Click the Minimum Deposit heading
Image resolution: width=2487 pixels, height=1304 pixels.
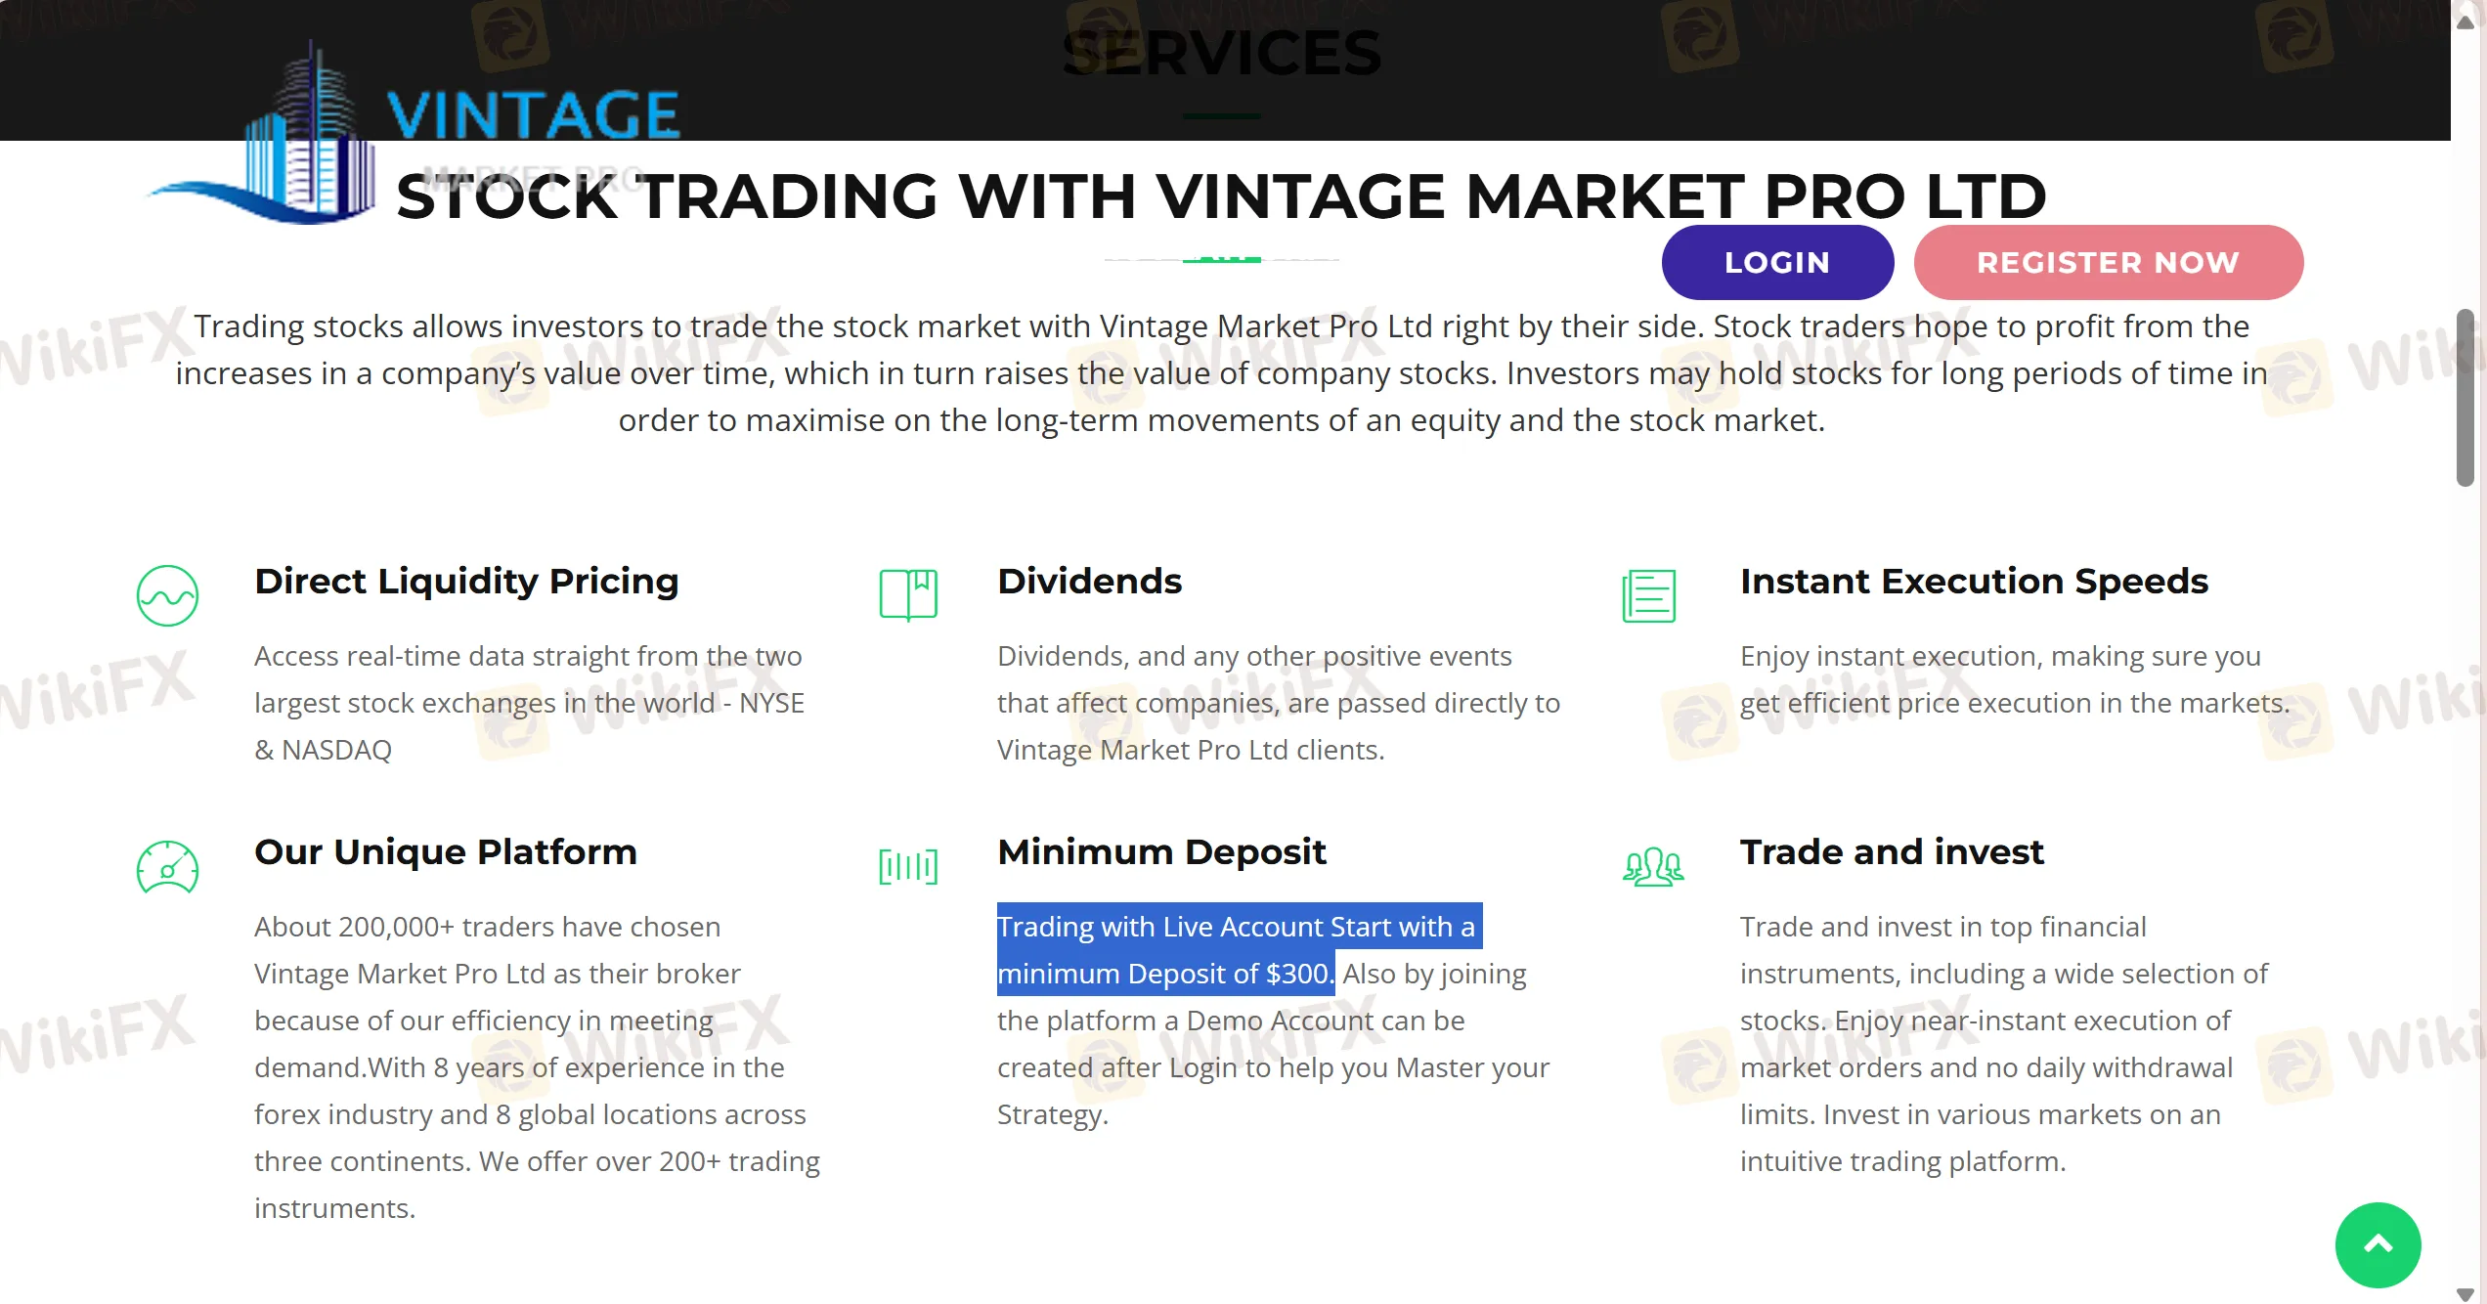tap(1161, 851)
